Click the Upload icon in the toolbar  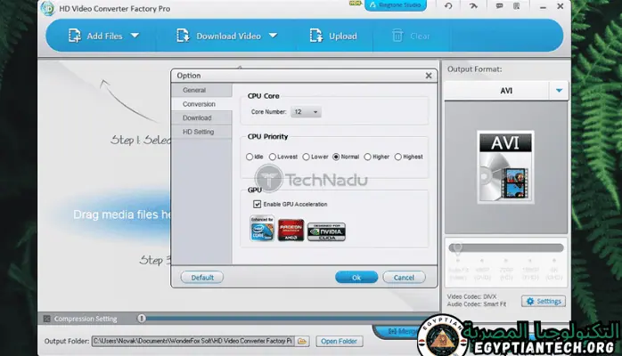click(316, 36)
